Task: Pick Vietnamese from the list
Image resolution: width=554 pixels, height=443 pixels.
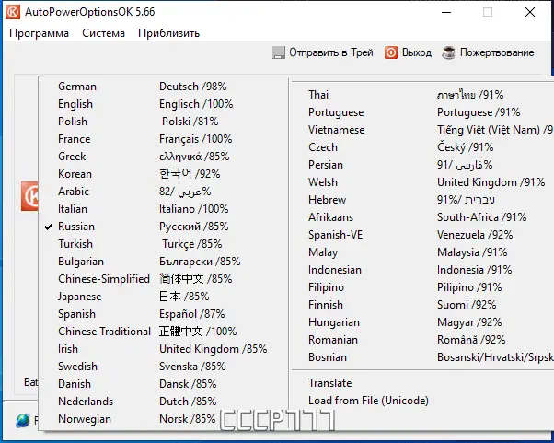Action: [422, 130]
